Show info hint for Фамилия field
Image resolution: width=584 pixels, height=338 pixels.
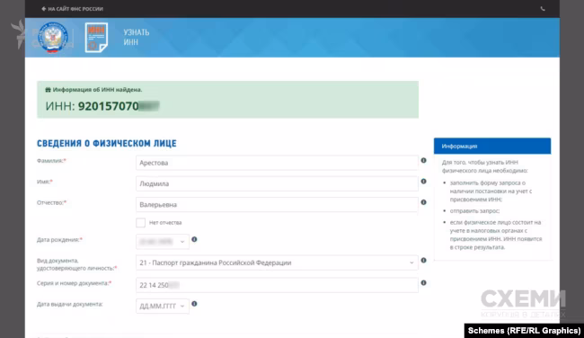coord(423,160)
